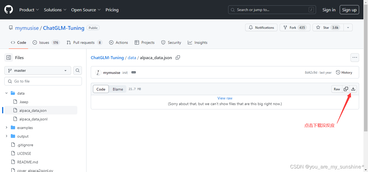This screenshot has width=368, height=172.
Task: Click the Raw button
Action: point(337,89)
